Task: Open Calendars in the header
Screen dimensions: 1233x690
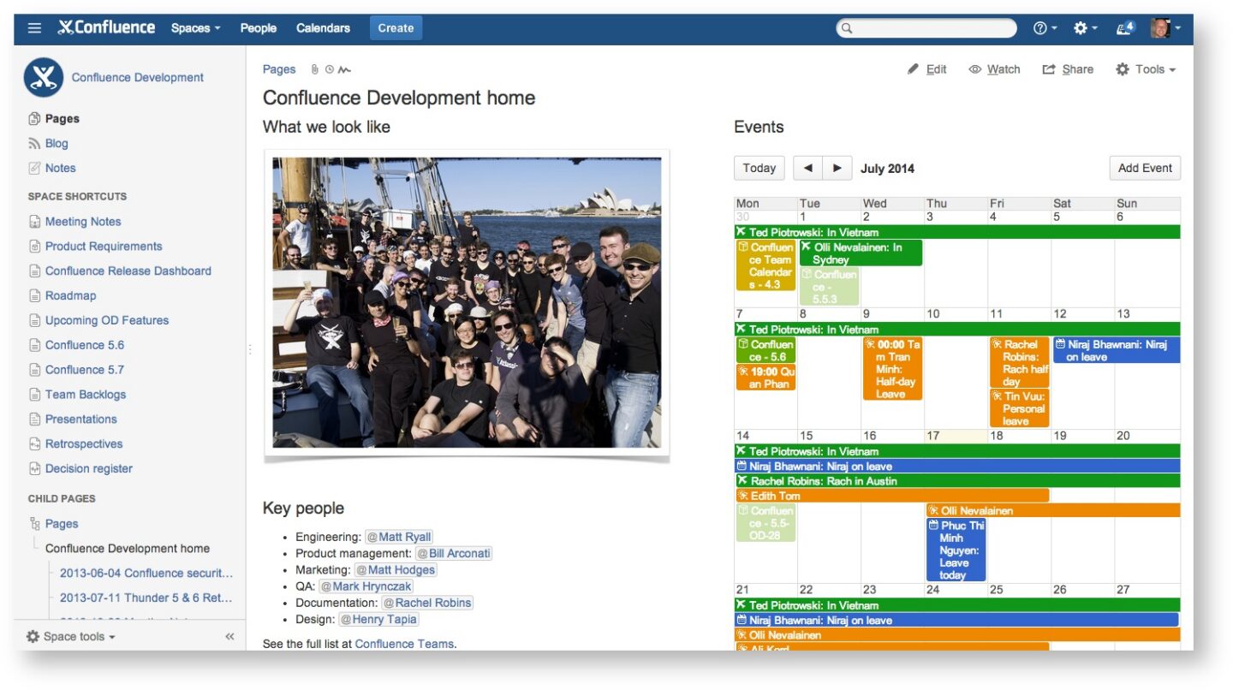Action: coord(323,28)
